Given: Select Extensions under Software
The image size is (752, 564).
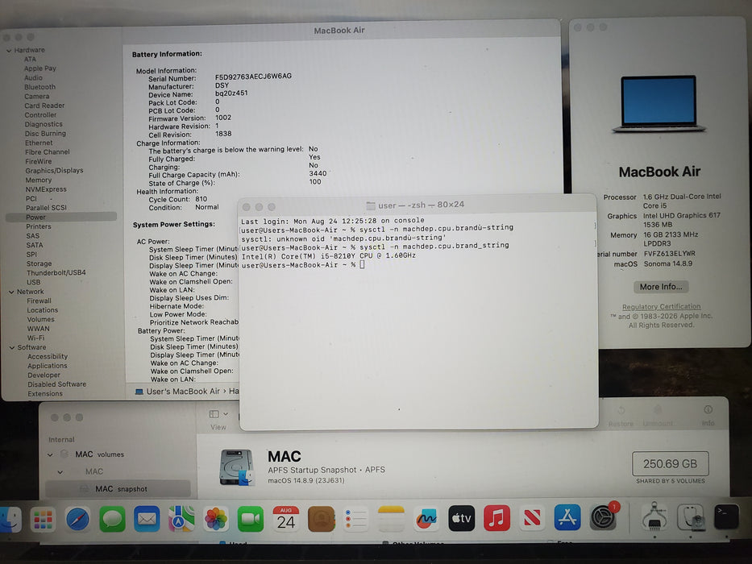Looking at the screenshot, I should 45,394.
